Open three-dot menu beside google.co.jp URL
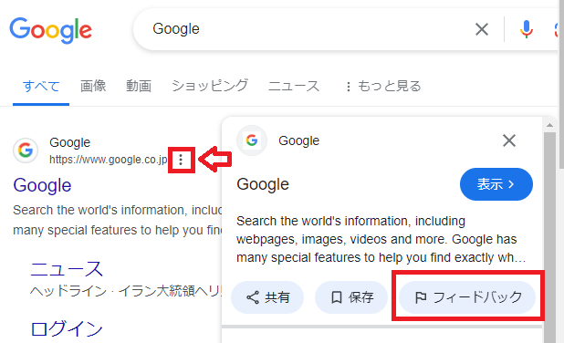The width and height of the screenshot is (564, 343). click(x=181, y=160)
